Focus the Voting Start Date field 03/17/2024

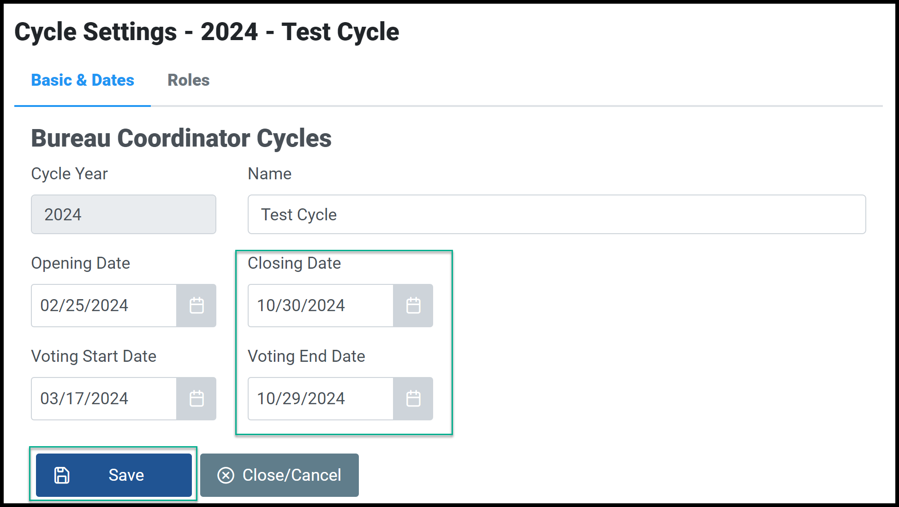pyautogui.click(x=104, y=399)
